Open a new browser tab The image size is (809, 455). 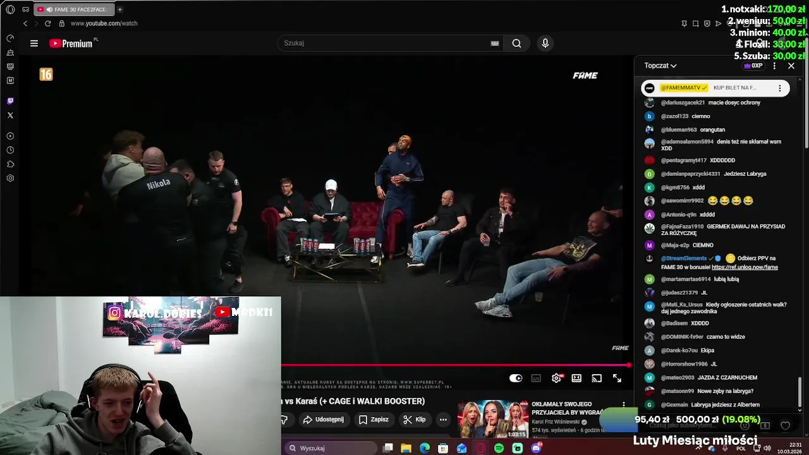(x=119, y=9)
